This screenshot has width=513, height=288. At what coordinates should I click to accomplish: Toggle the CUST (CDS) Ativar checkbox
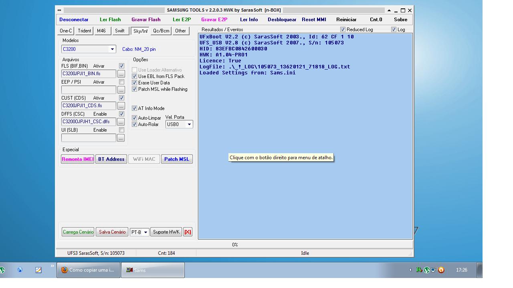(x=121, y=98)
